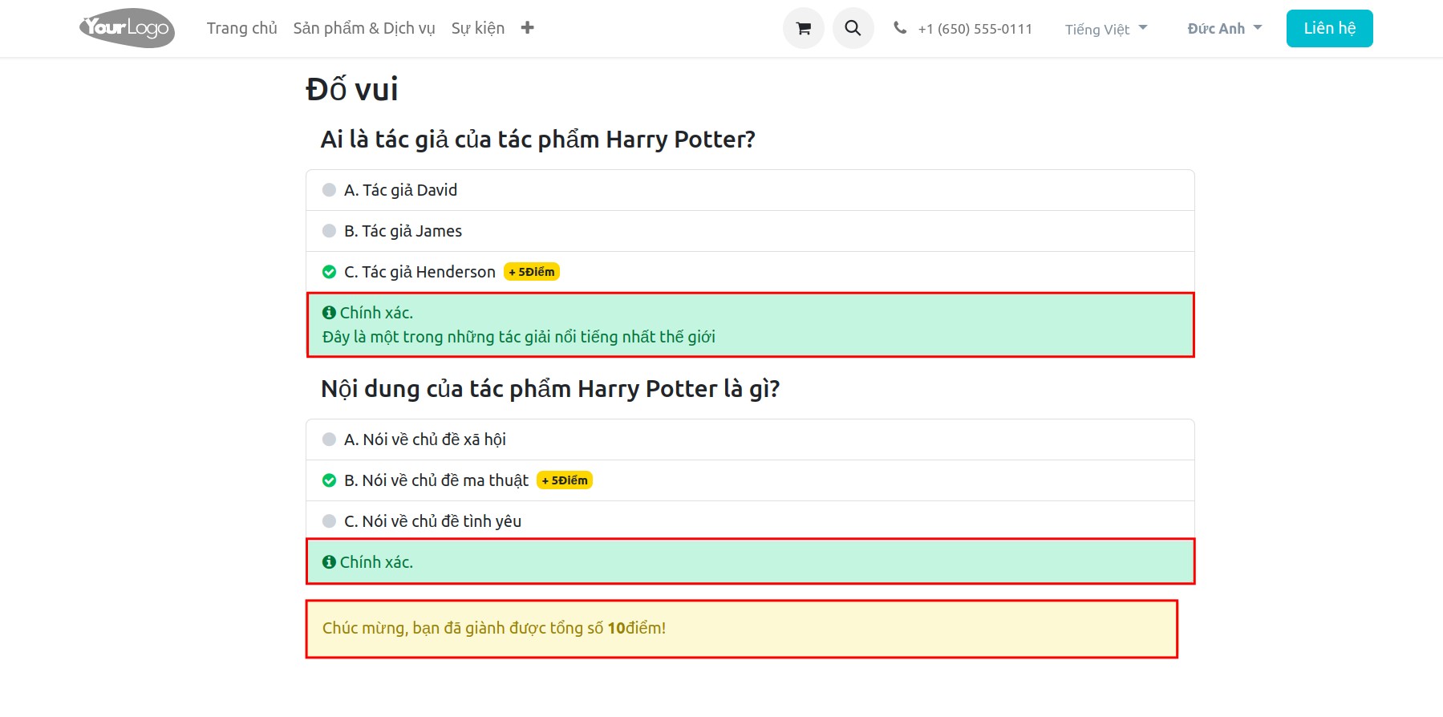The width and height of the screenshot is (1443, 717).
Task: Open the Sự kiện menu
Action: [478, 28]
